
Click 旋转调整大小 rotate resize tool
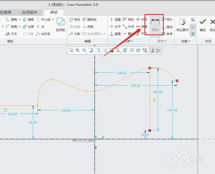[x=94, y=34]
